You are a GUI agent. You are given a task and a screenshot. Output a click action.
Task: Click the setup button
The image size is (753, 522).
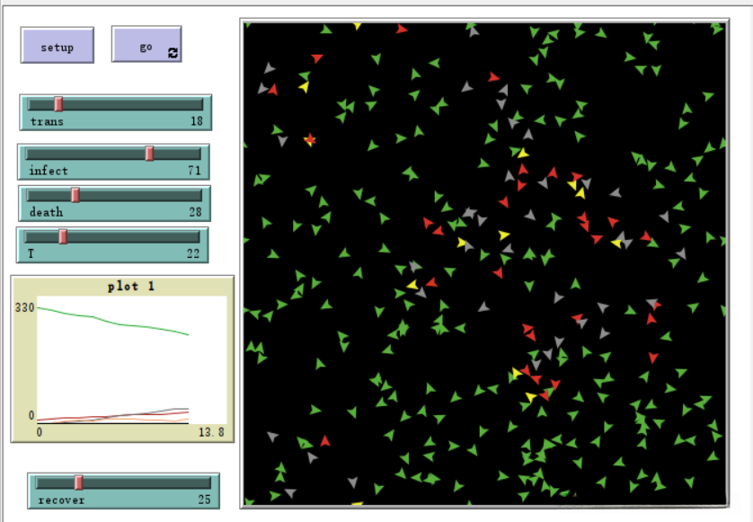(58, 45)
